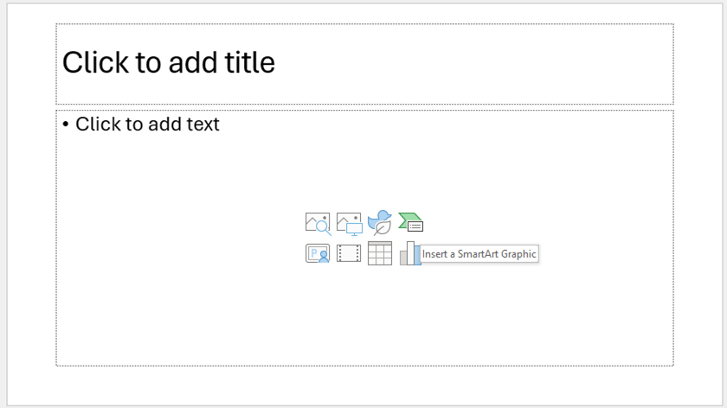Image resolution: width=727 pixels, height=408 pixels.
Task: Click the 'Click to add text' placeholder
Action: pos(147,124)
